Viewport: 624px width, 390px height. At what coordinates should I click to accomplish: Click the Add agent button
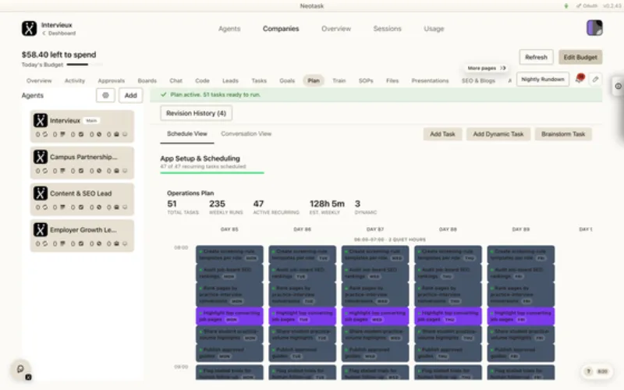pyautogui.click(x=130, y=95)
